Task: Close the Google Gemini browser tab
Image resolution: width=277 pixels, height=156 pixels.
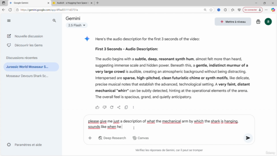Action: pos(48,3)
